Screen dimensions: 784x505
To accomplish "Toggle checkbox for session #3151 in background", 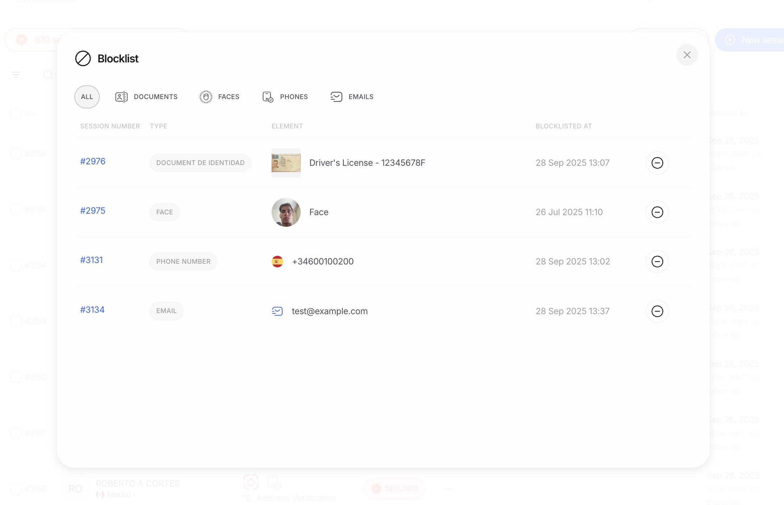I will click(x=16, y=433).
